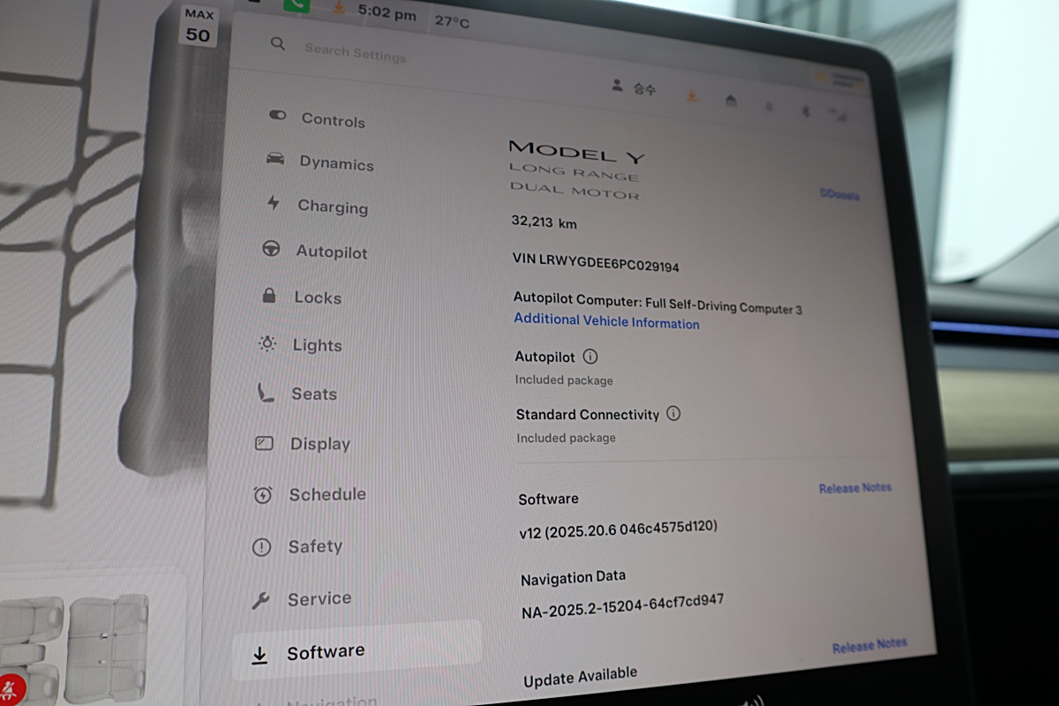Tap software version v12 (2025.20.6 046c4575d120)
This screenshot has width=1059, height=706.
tap(619, 529)
